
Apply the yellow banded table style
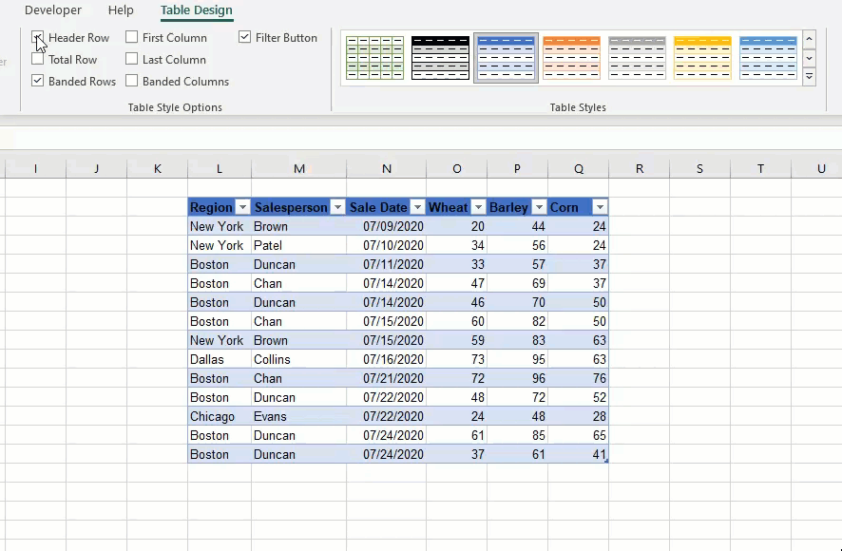tap(702, 57)
